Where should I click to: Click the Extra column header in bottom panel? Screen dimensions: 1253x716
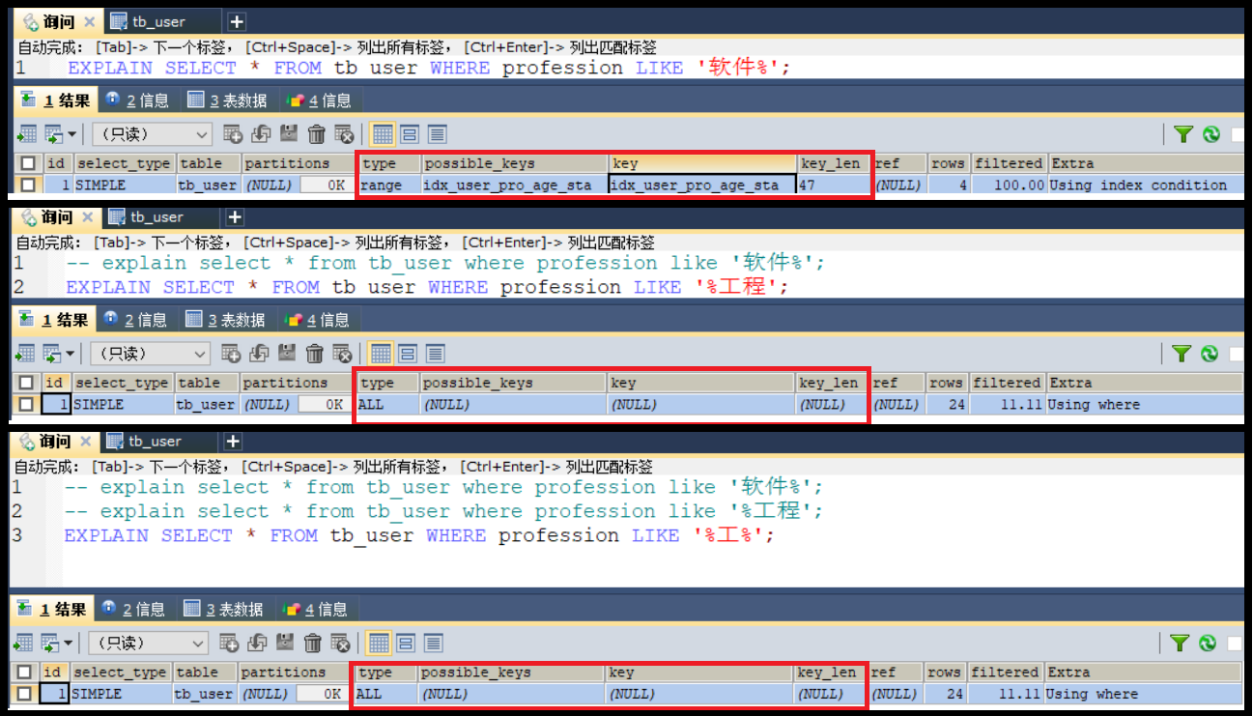pyautogui.click(x=1142, y=672)
